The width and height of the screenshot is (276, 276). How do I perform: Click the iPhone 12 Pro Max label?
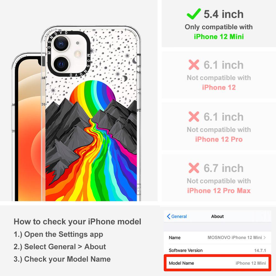click(x=219, y=191)
